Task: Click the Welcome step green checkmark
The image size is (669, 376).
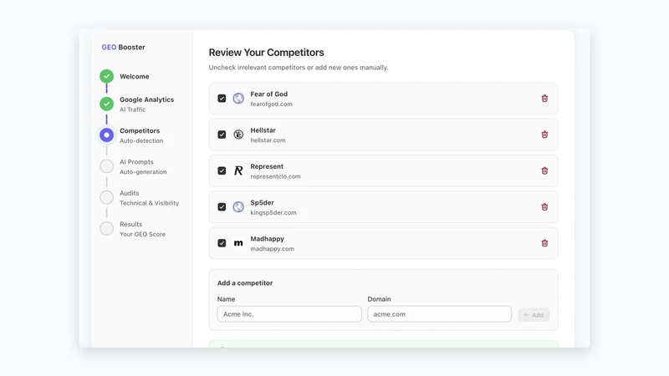Action: (107, 76)
